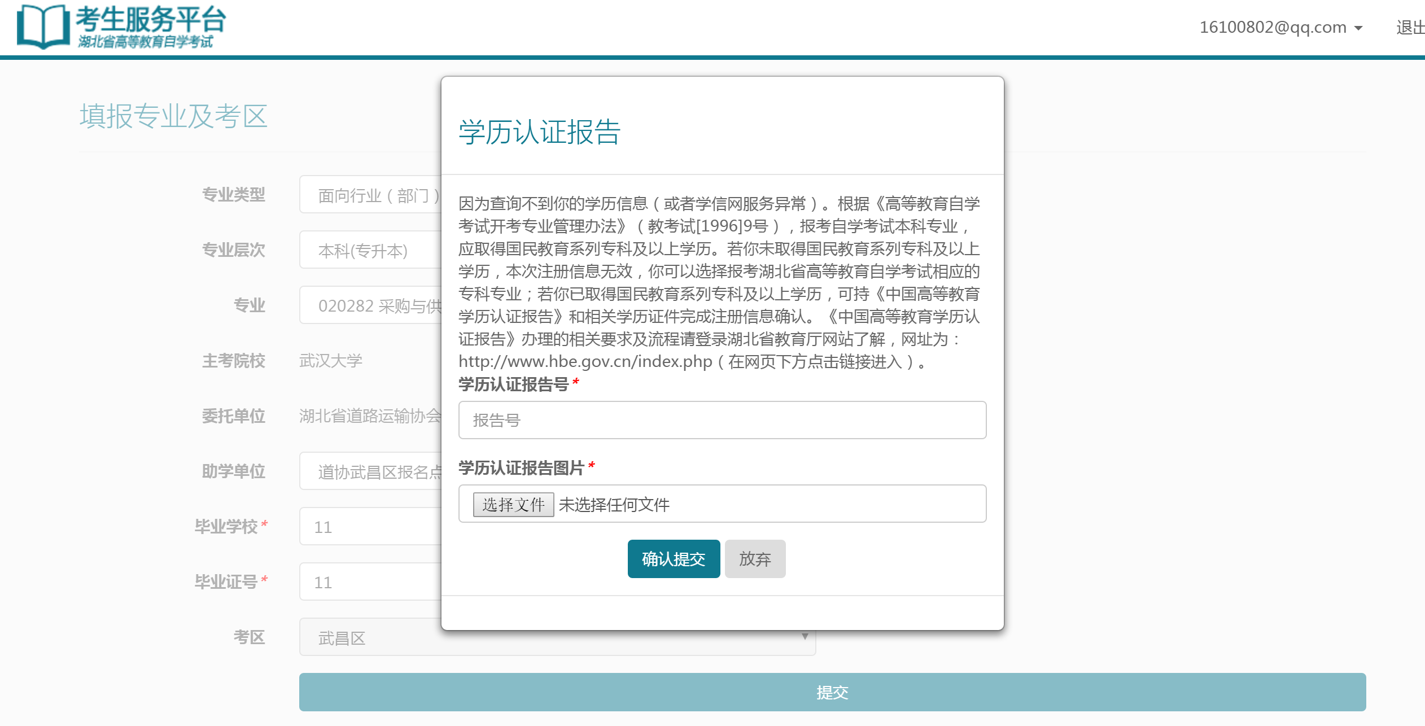Click the 毕业证号 input field

coord(370,582)
